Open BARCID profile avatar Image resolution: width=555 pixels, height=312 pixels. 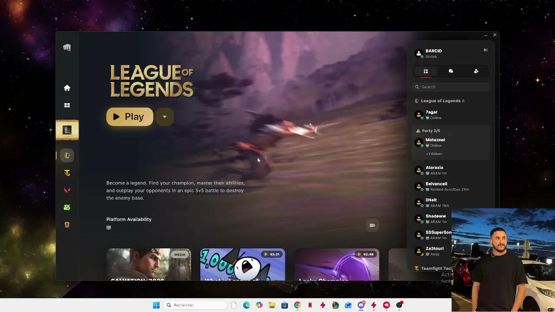point(419,54)
